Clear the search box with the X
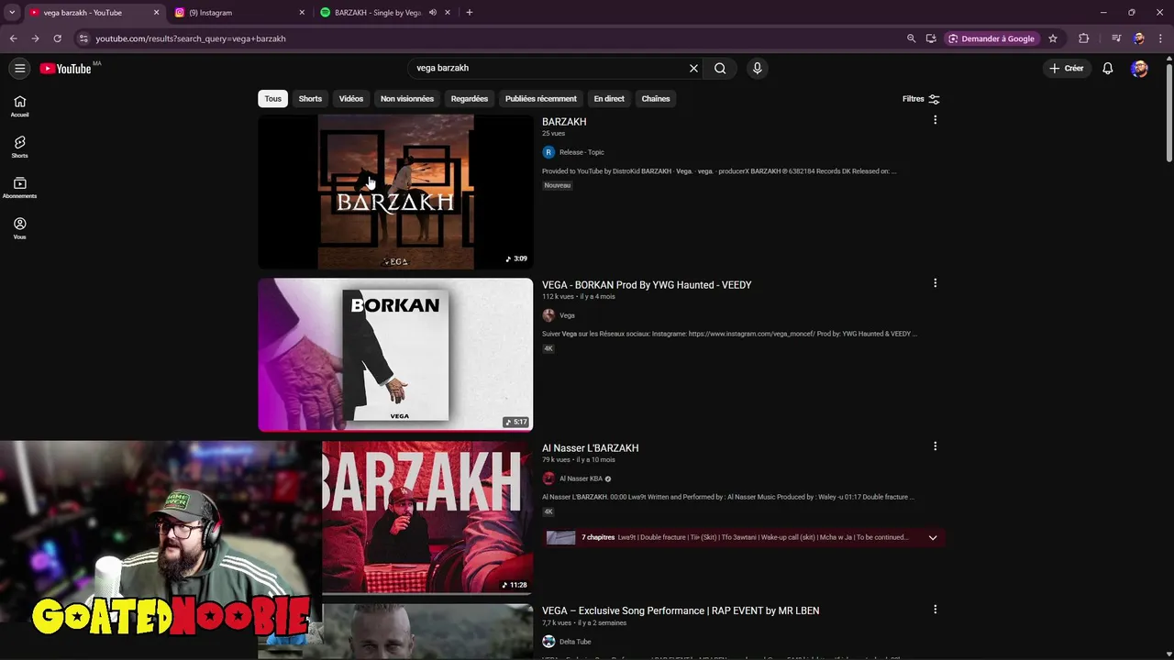1174x660 pixels. coord(693,68)
